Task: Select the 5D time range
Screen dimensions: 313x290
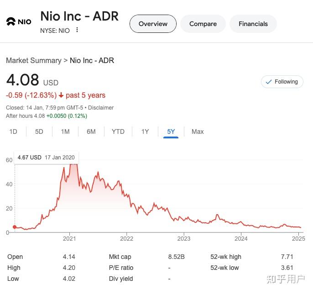Action: (39, 132)
